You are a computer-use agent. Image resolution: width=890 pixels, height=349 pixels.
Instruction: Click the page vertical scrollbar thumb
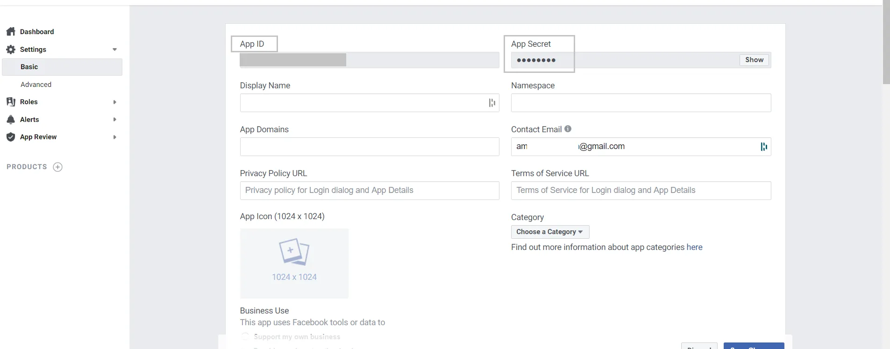click(886, 42)
